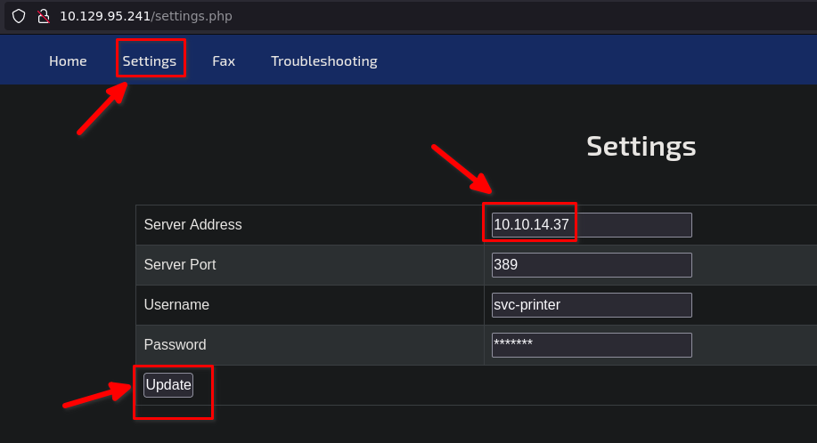Image resolution: width=817 pixels, height=443 pixels.
Task: Go to the Settings nav tab
Action: 150,61
